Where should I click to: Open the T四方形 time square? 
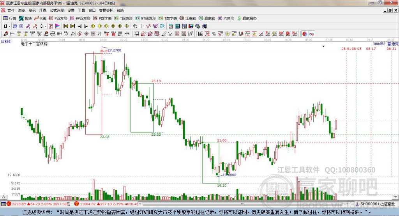124,18
